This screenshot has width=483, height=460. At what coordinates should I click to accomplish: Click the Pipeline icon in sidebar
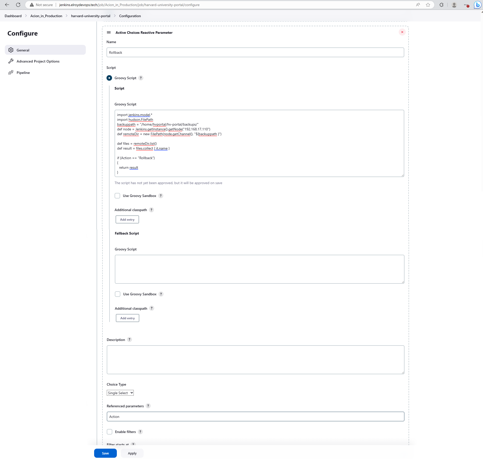click(11, 72)
